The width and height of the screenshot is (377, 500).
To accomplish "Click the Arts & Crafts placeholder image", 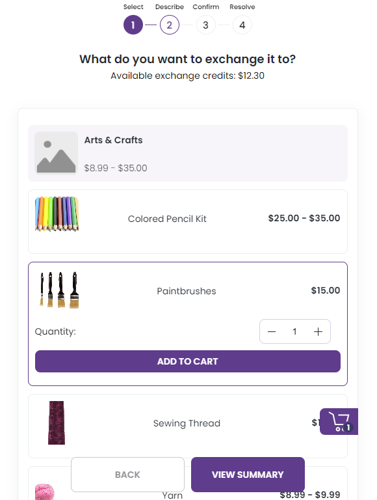I will coord(56,153).
